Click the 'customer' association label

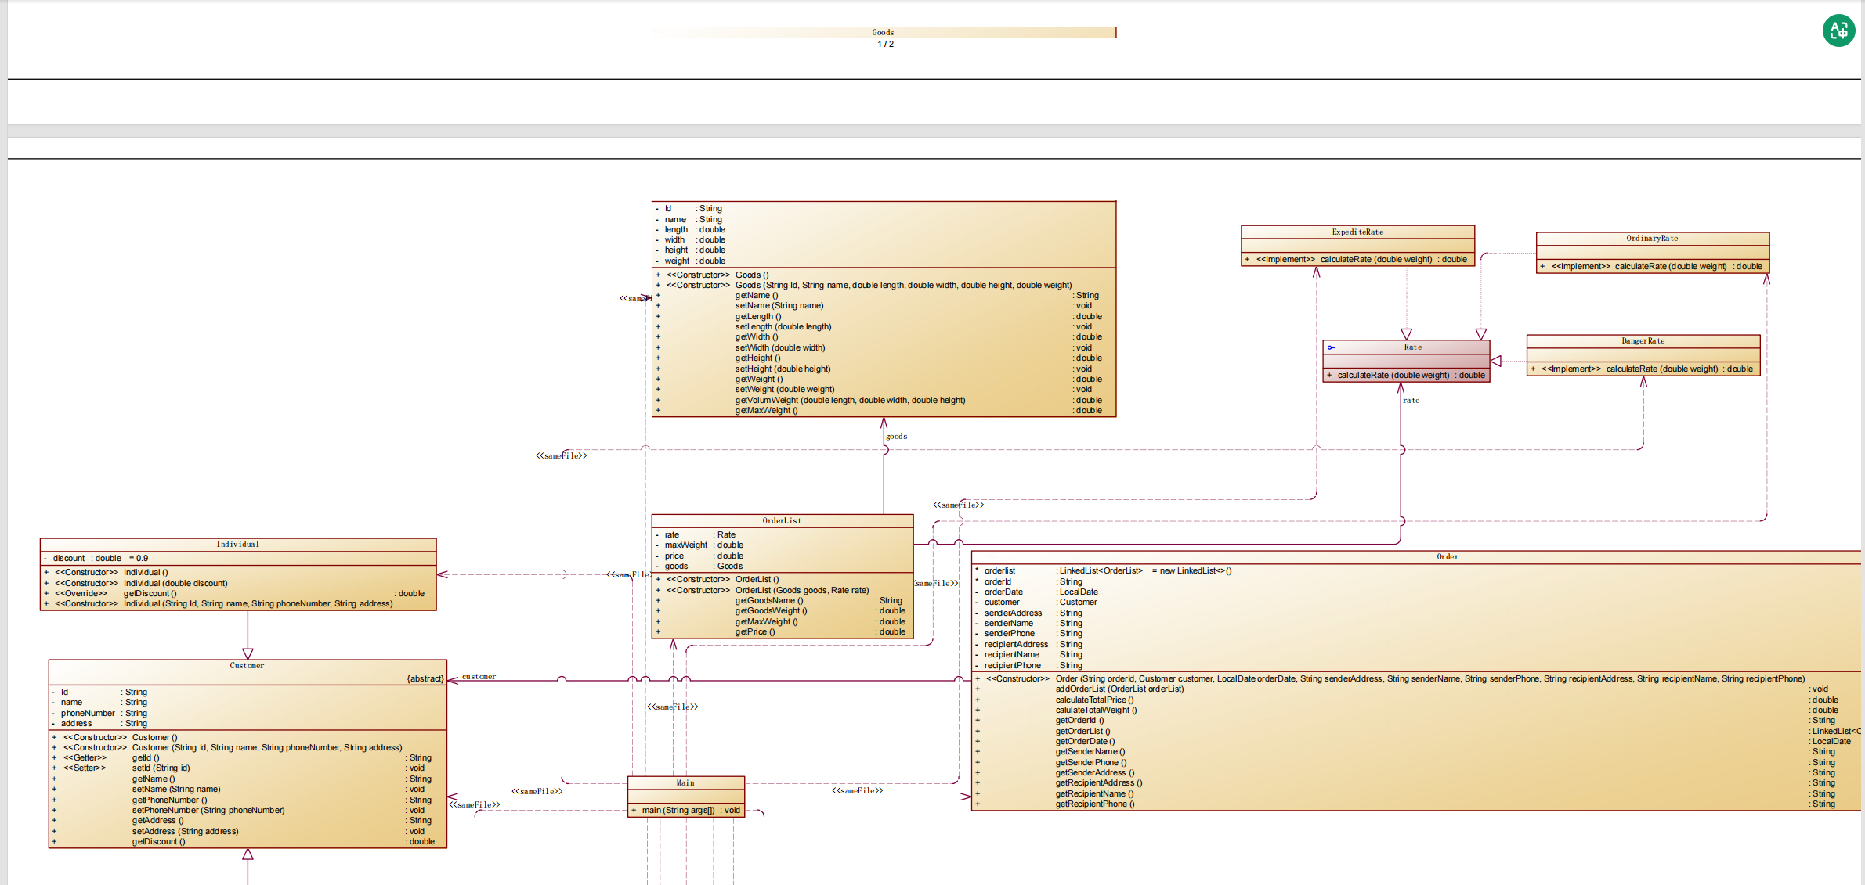479,676
